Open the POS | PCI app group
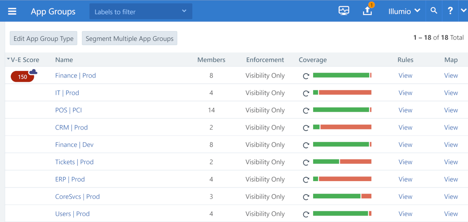The image size is (468, 222). (x=68, y=110)
